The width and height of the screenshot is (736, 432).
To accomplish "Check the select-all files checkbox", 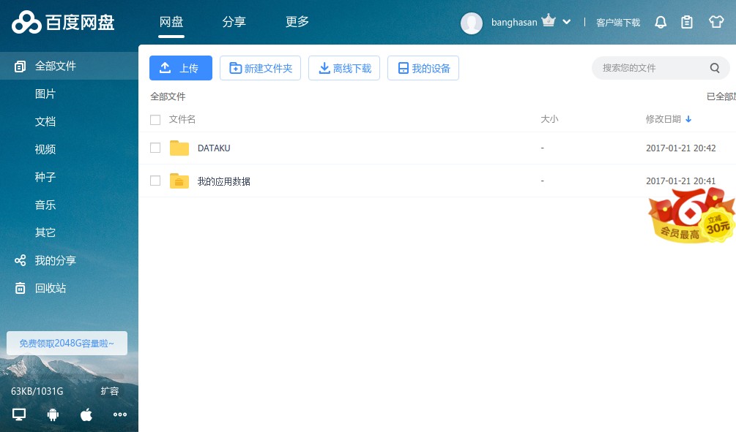I will 155,119.
